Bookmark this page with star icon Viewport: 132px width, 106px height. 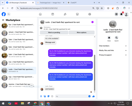(x=102, y=8)
